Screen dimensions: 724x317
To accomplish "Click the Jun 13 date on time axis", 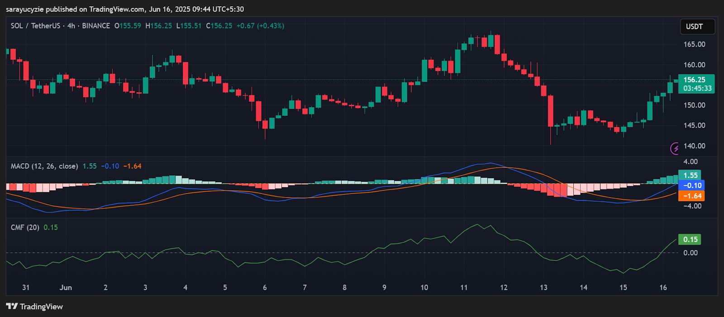I will click(543, 288).
